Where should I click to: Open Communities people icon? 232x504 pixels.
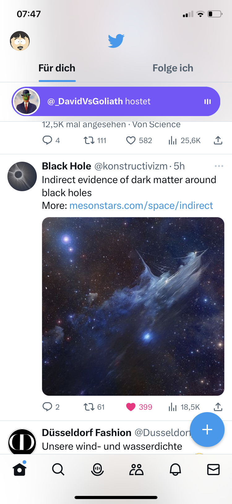[136, 470]
